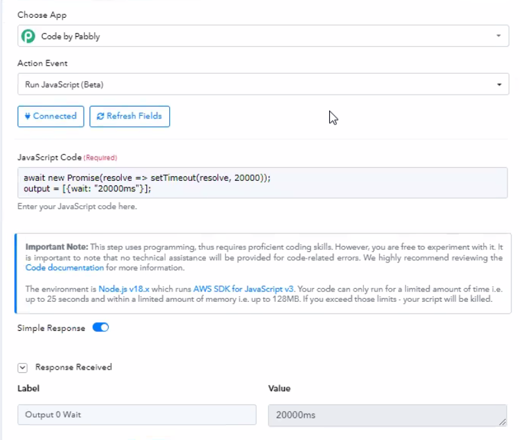This screenshot has width=520, height=440.
Task: Click the resize handle of Value field
Action: pos(502,422)
